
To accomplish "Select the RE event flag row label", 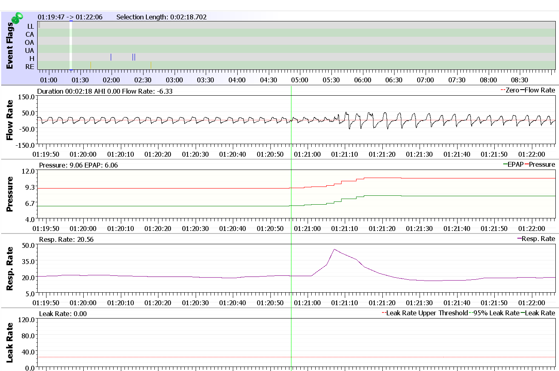I will pyautogui.click(x=30, y=67).
